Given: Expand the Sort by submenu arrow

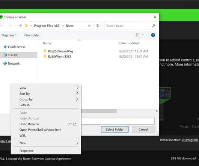Looking at the screenshot, I should 77,93.
